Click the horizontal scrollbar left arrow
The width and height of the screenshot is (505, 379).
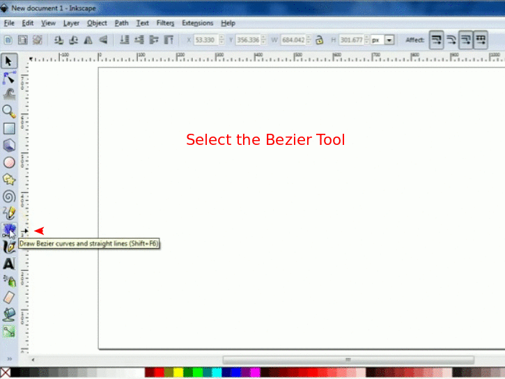[x=33, y=359]
